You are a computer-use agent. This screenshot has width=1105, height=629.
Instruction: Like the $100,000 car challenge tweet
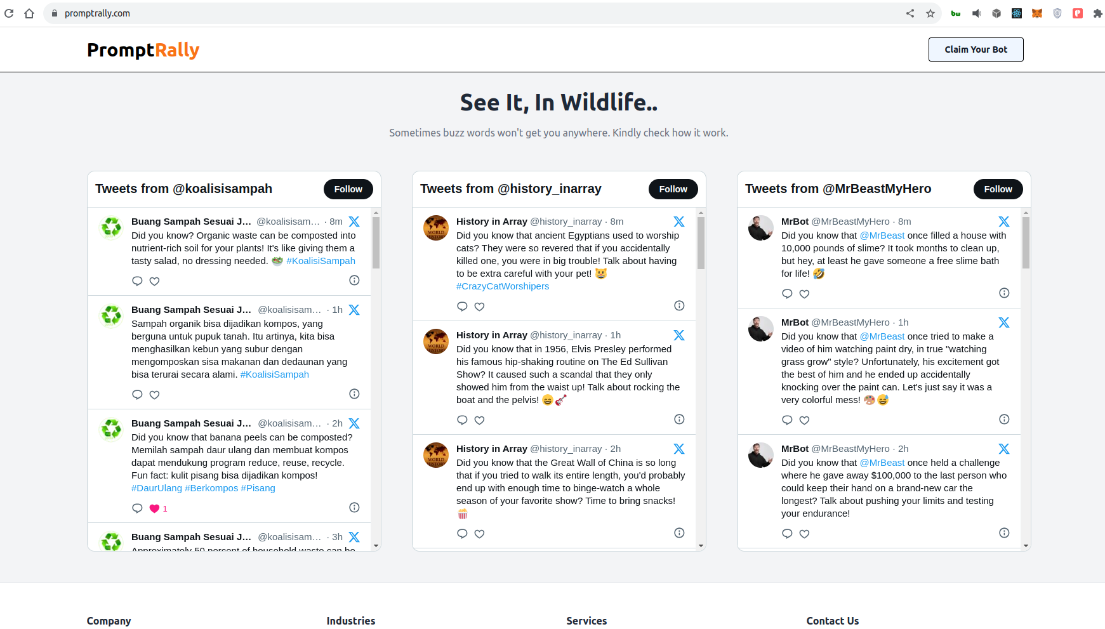pos(804,534)
